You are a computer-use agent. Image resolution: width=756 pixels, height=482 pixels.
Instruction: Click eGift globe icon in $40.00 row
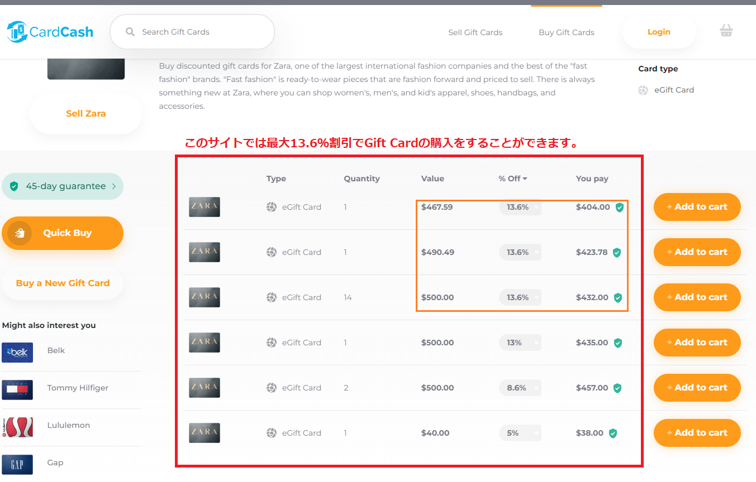coord(272,433)
